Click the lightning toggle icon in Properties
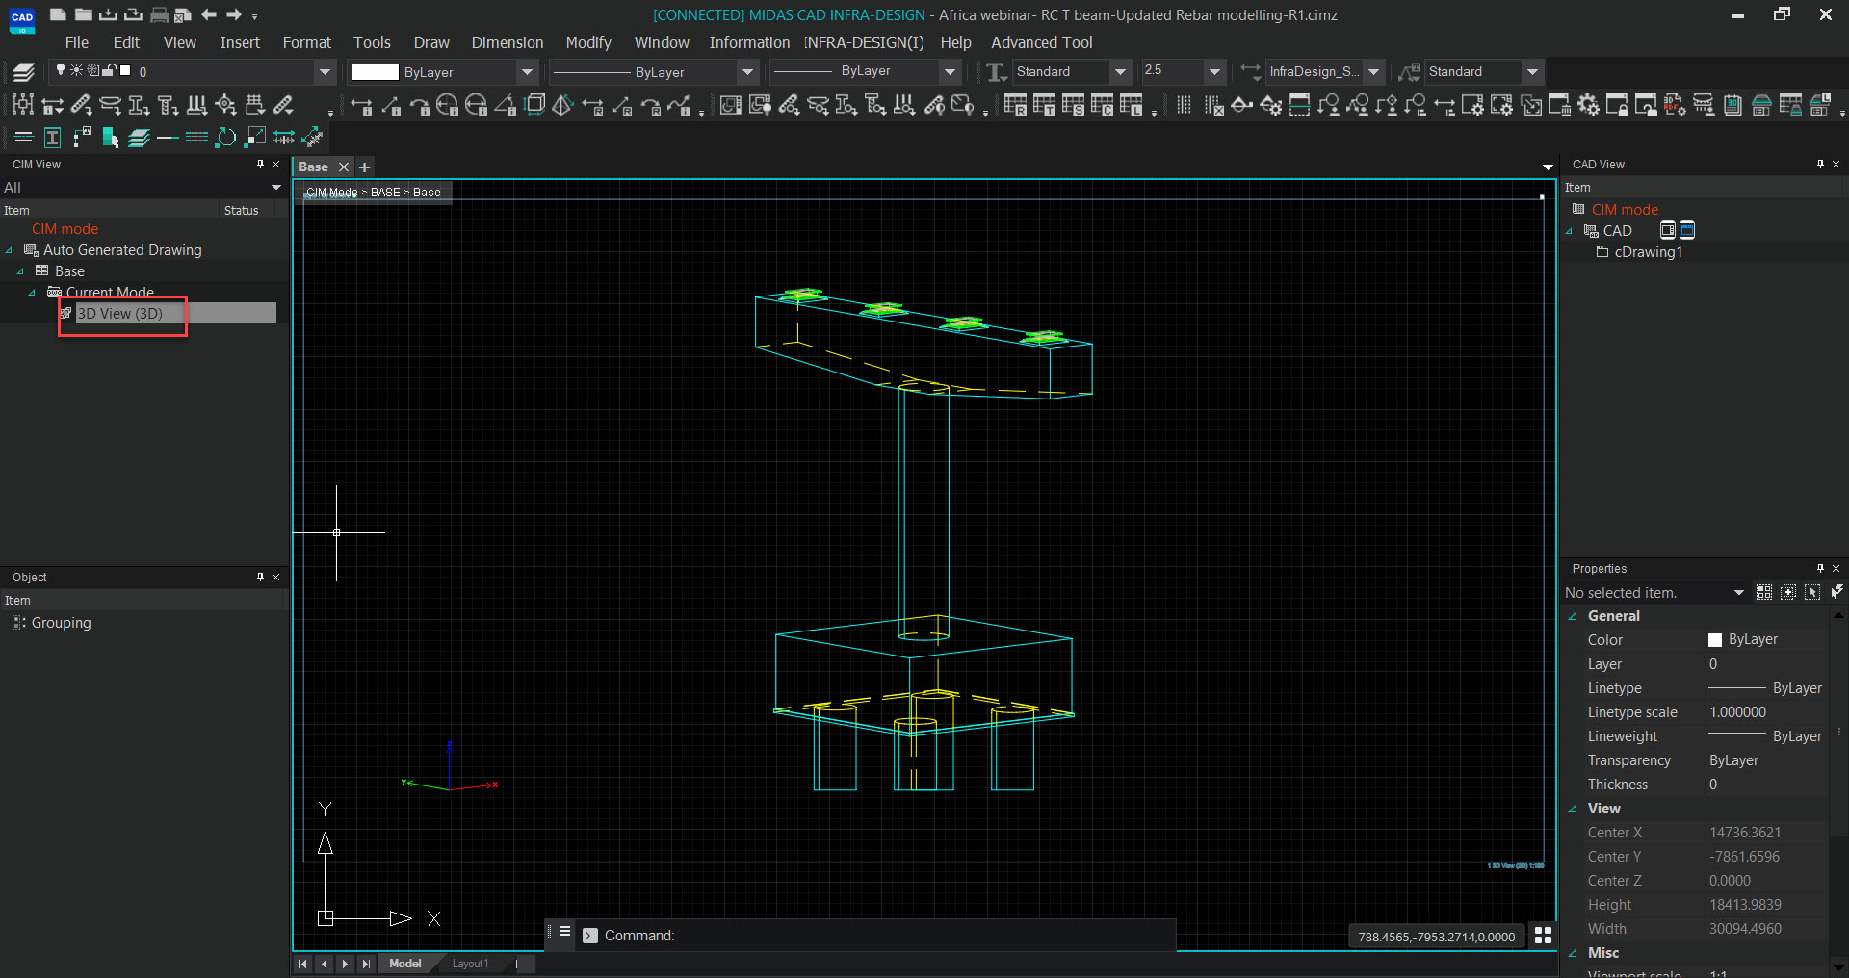The width and height of the screenshot is (1849, 978). point(1836,592)
